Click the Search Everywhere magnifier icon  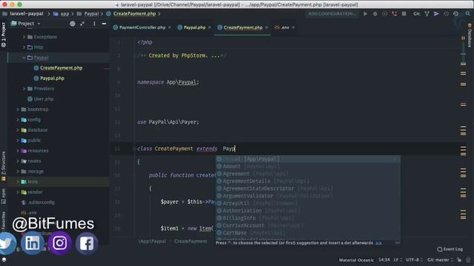[x=467, y=14]
